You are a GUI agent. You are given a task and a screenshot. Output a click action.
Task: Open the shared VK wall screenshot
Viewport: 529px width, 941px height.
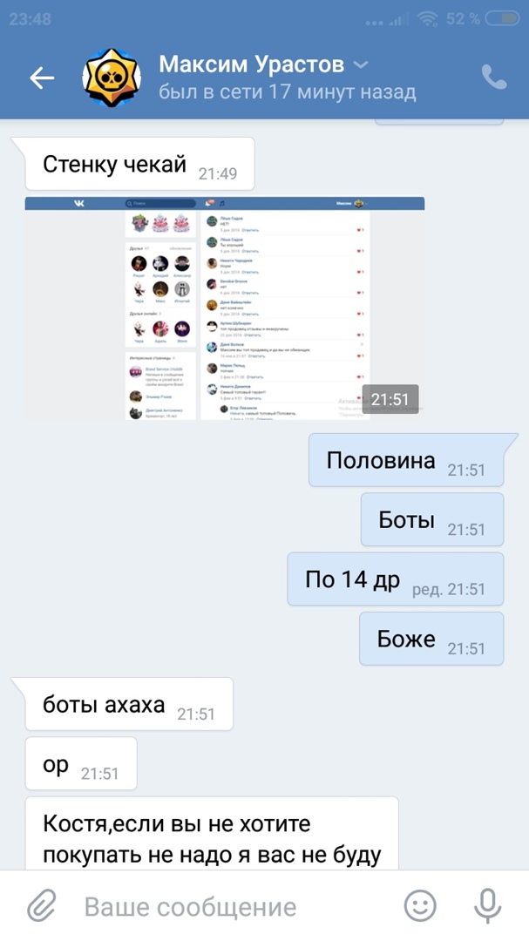225,308
